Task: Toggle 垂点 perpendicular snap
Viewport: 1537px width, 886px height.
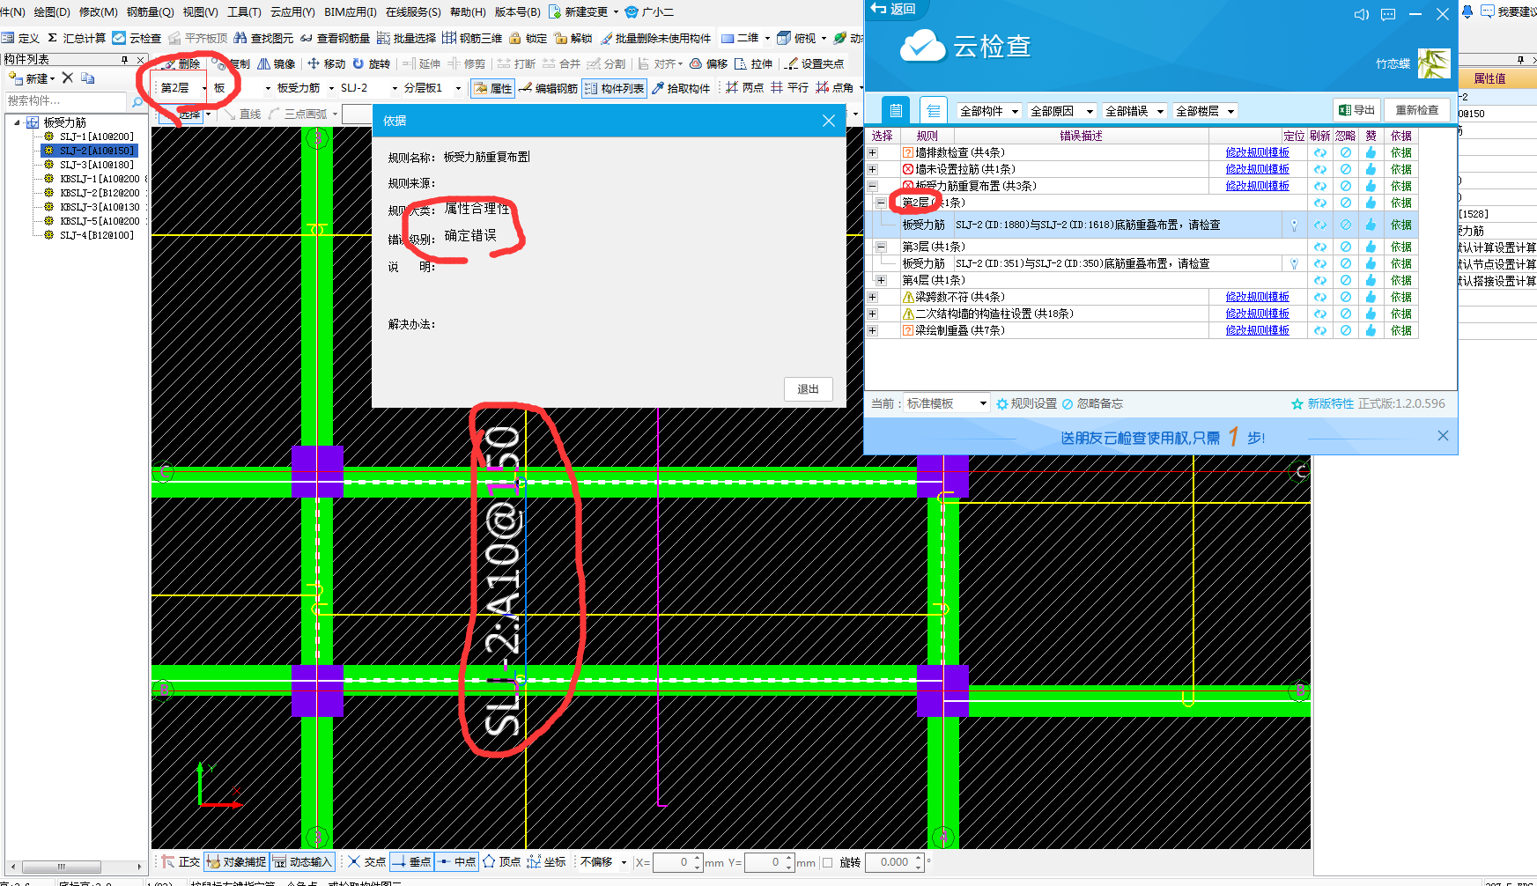Action: (x=411, y=862)
